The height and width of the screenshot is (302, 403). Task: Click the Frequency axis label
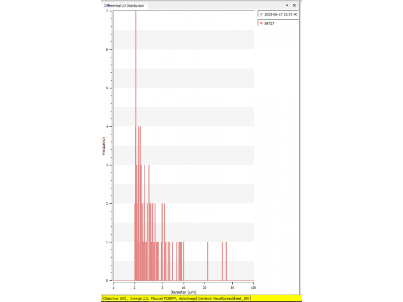click(x=103, y=146)
